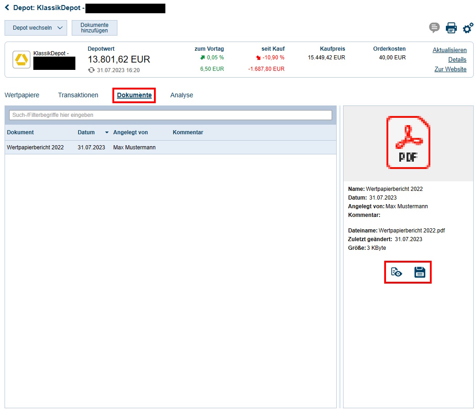Open the Analyse tab

click(x=182, y=95)
